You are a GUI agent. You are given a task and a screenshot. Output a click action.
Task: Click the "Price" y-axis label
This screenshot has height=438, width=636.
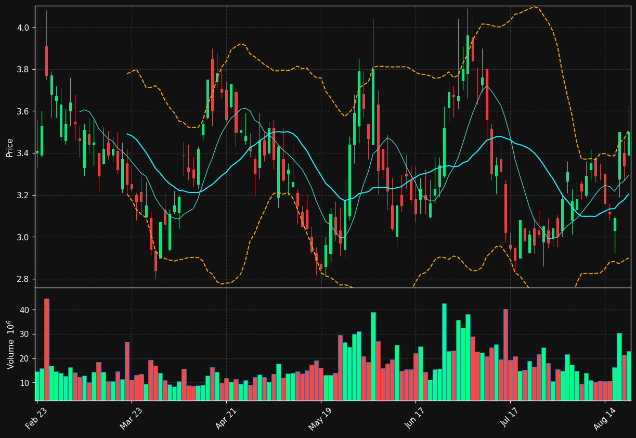[x=10, y=147]
